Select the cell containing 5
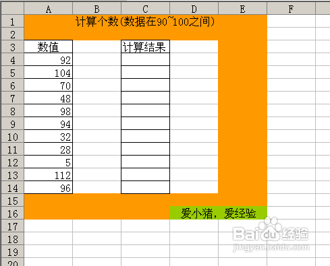Screen dimensions: 330x266 click(x=49, y=162)
